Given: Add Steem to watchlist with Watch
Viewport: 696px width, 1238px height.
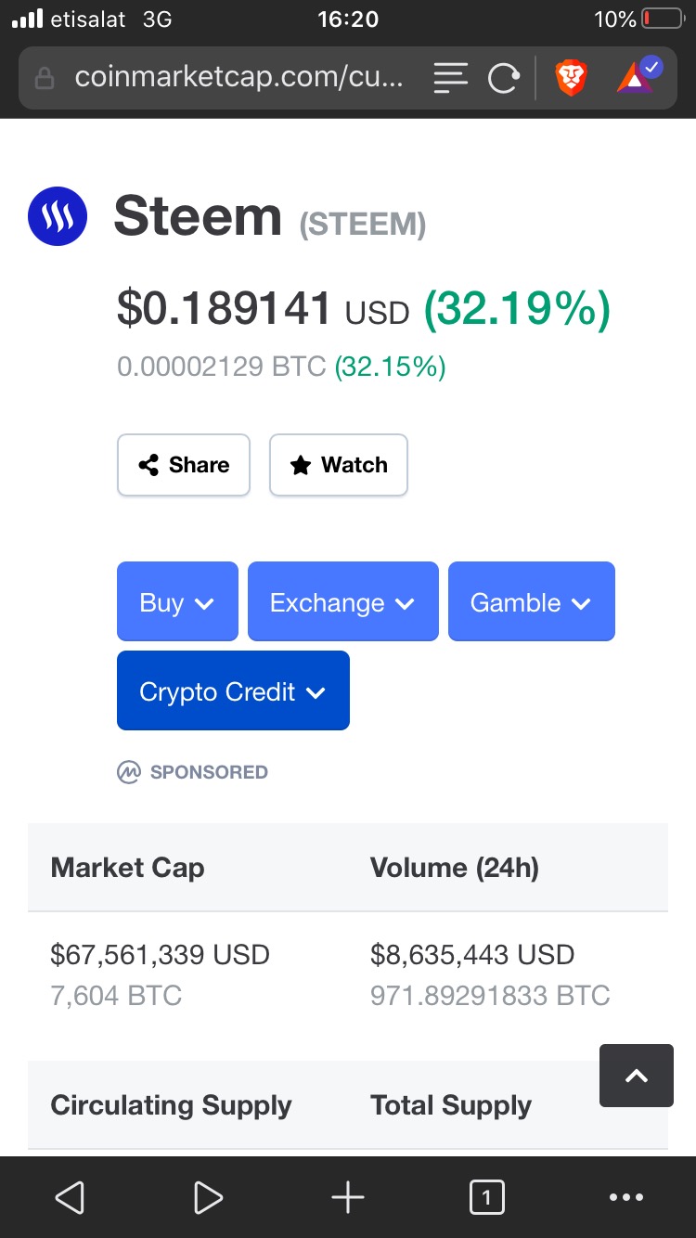Looking at the screenshot, I should (339, 465).
